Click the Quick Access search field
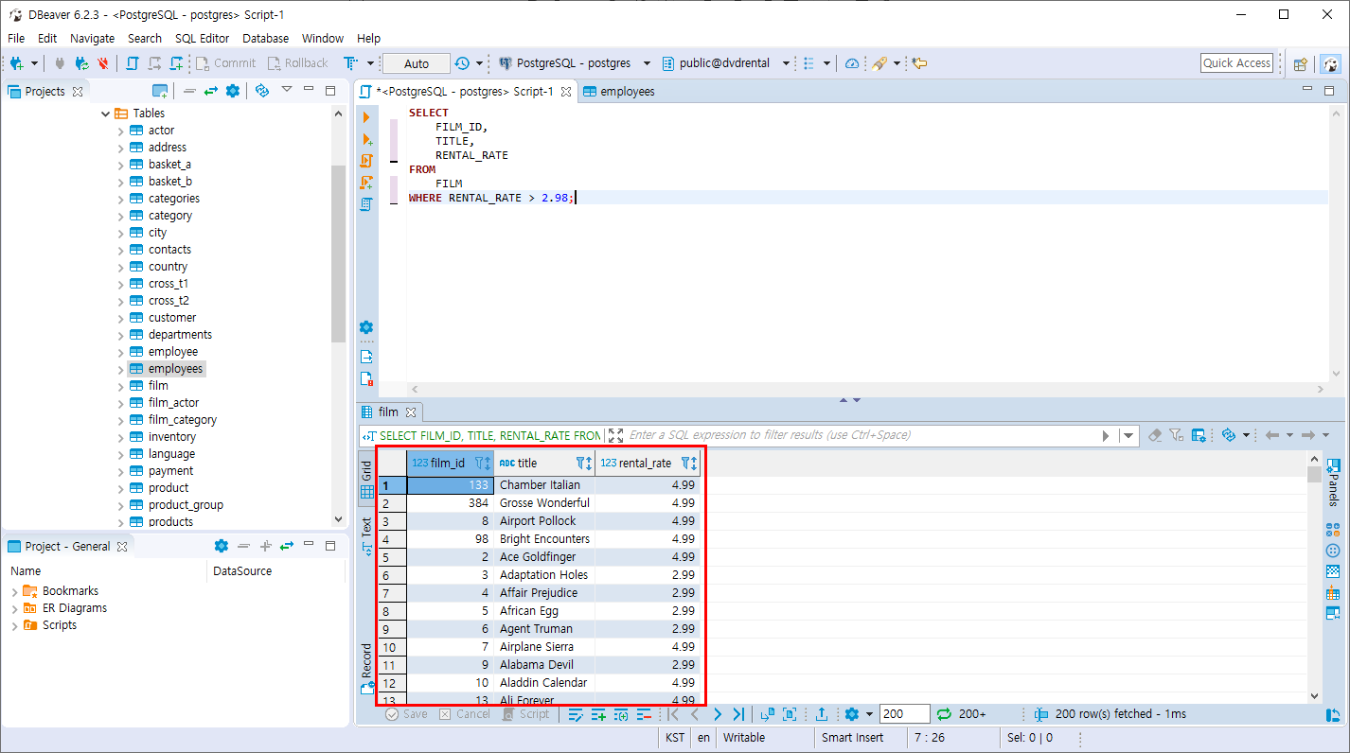1350x753 pixels. [x=1236, y=63]
